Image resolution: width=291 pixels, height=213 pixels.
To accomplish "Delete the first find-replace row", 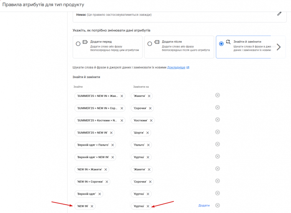I will 217,95.
